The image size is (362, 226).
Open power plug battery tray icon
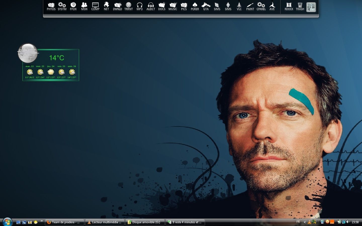coord(339,222)
